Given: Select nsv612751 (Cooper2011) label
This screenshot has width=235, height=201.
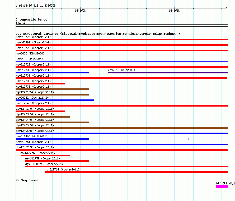Looking at the screenshot, I should pos(33,142).
